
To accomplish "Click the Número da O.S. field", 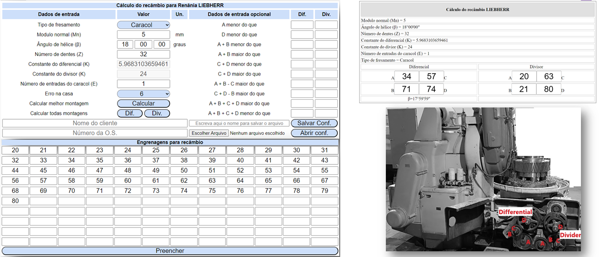I will pyautogui.click(x=95, y=133).
